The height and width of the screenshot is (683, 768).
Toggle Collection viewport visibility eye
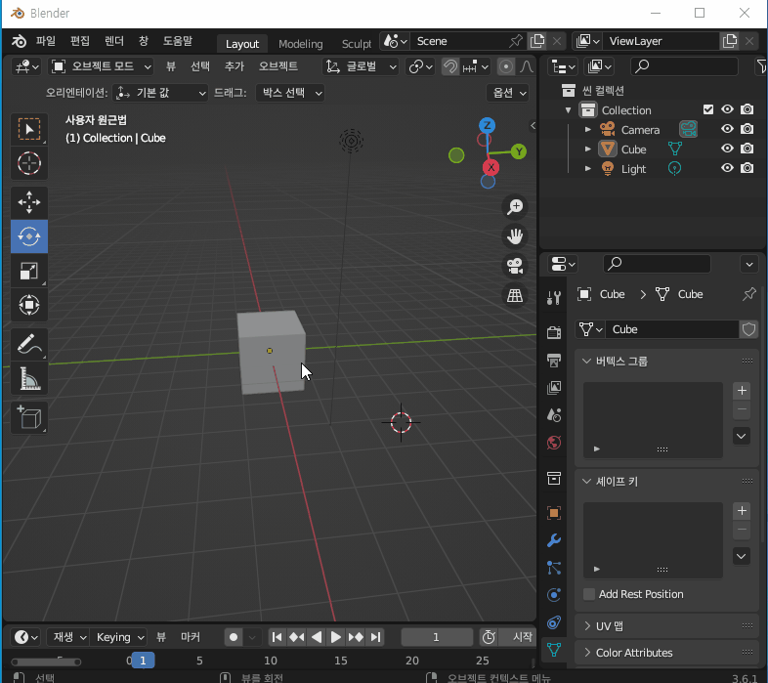(727, 109)
